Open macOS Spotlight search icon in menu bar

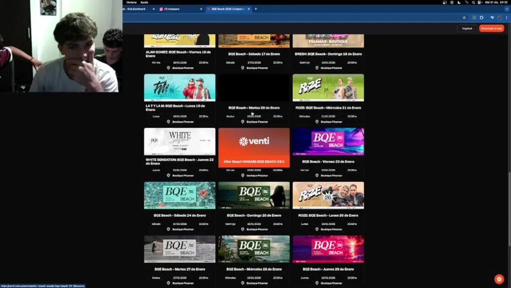click(473, 2)
